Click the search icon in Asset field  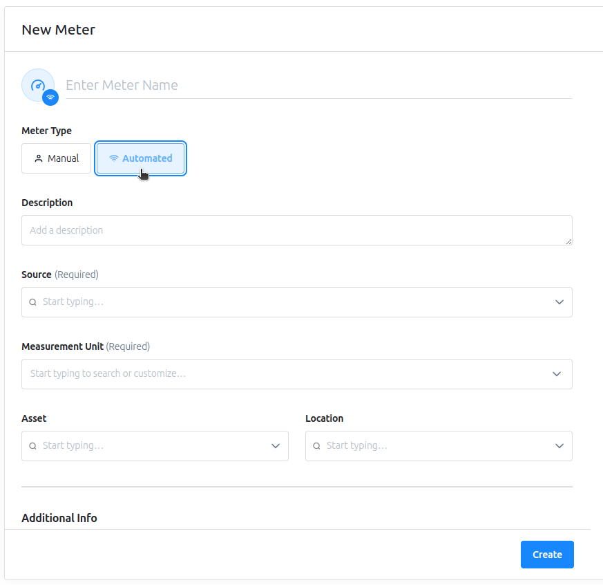coord(32,446)
